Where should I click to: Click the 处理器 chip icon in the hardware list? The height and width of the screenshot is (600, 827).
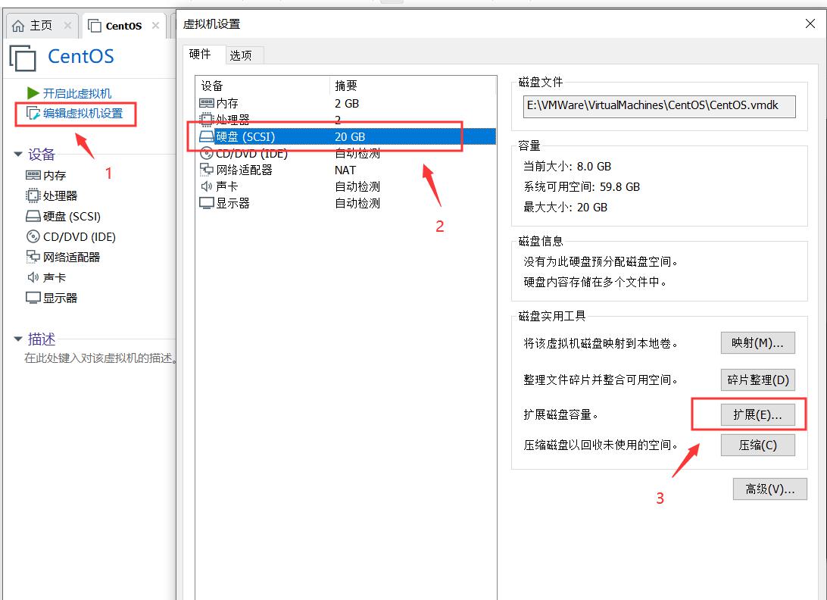pyautogui.click(x=206, y=119)
